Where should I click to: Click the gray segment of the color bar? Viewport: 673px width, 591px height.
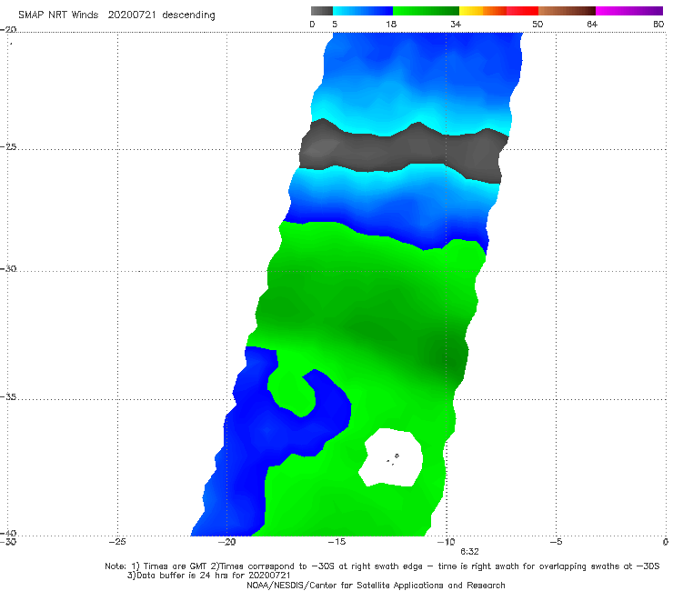click(x=321, y=11)
